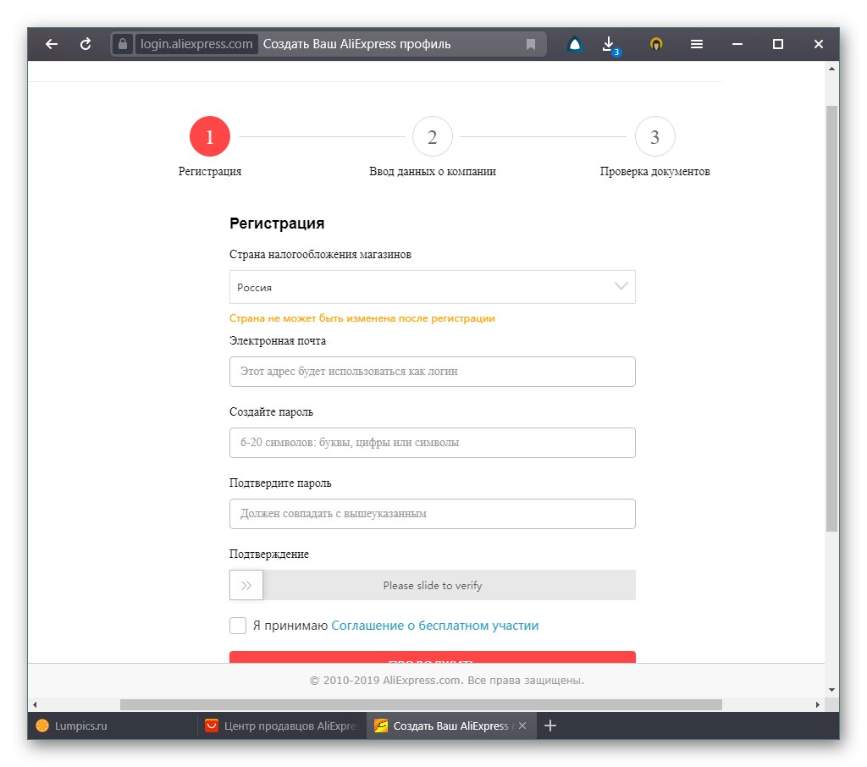Image resolution: width=867 pixels, height=767 pixels.
Task: Switch to the Центр продавцов AliExpress tab
Action: (x=282, y=726)
